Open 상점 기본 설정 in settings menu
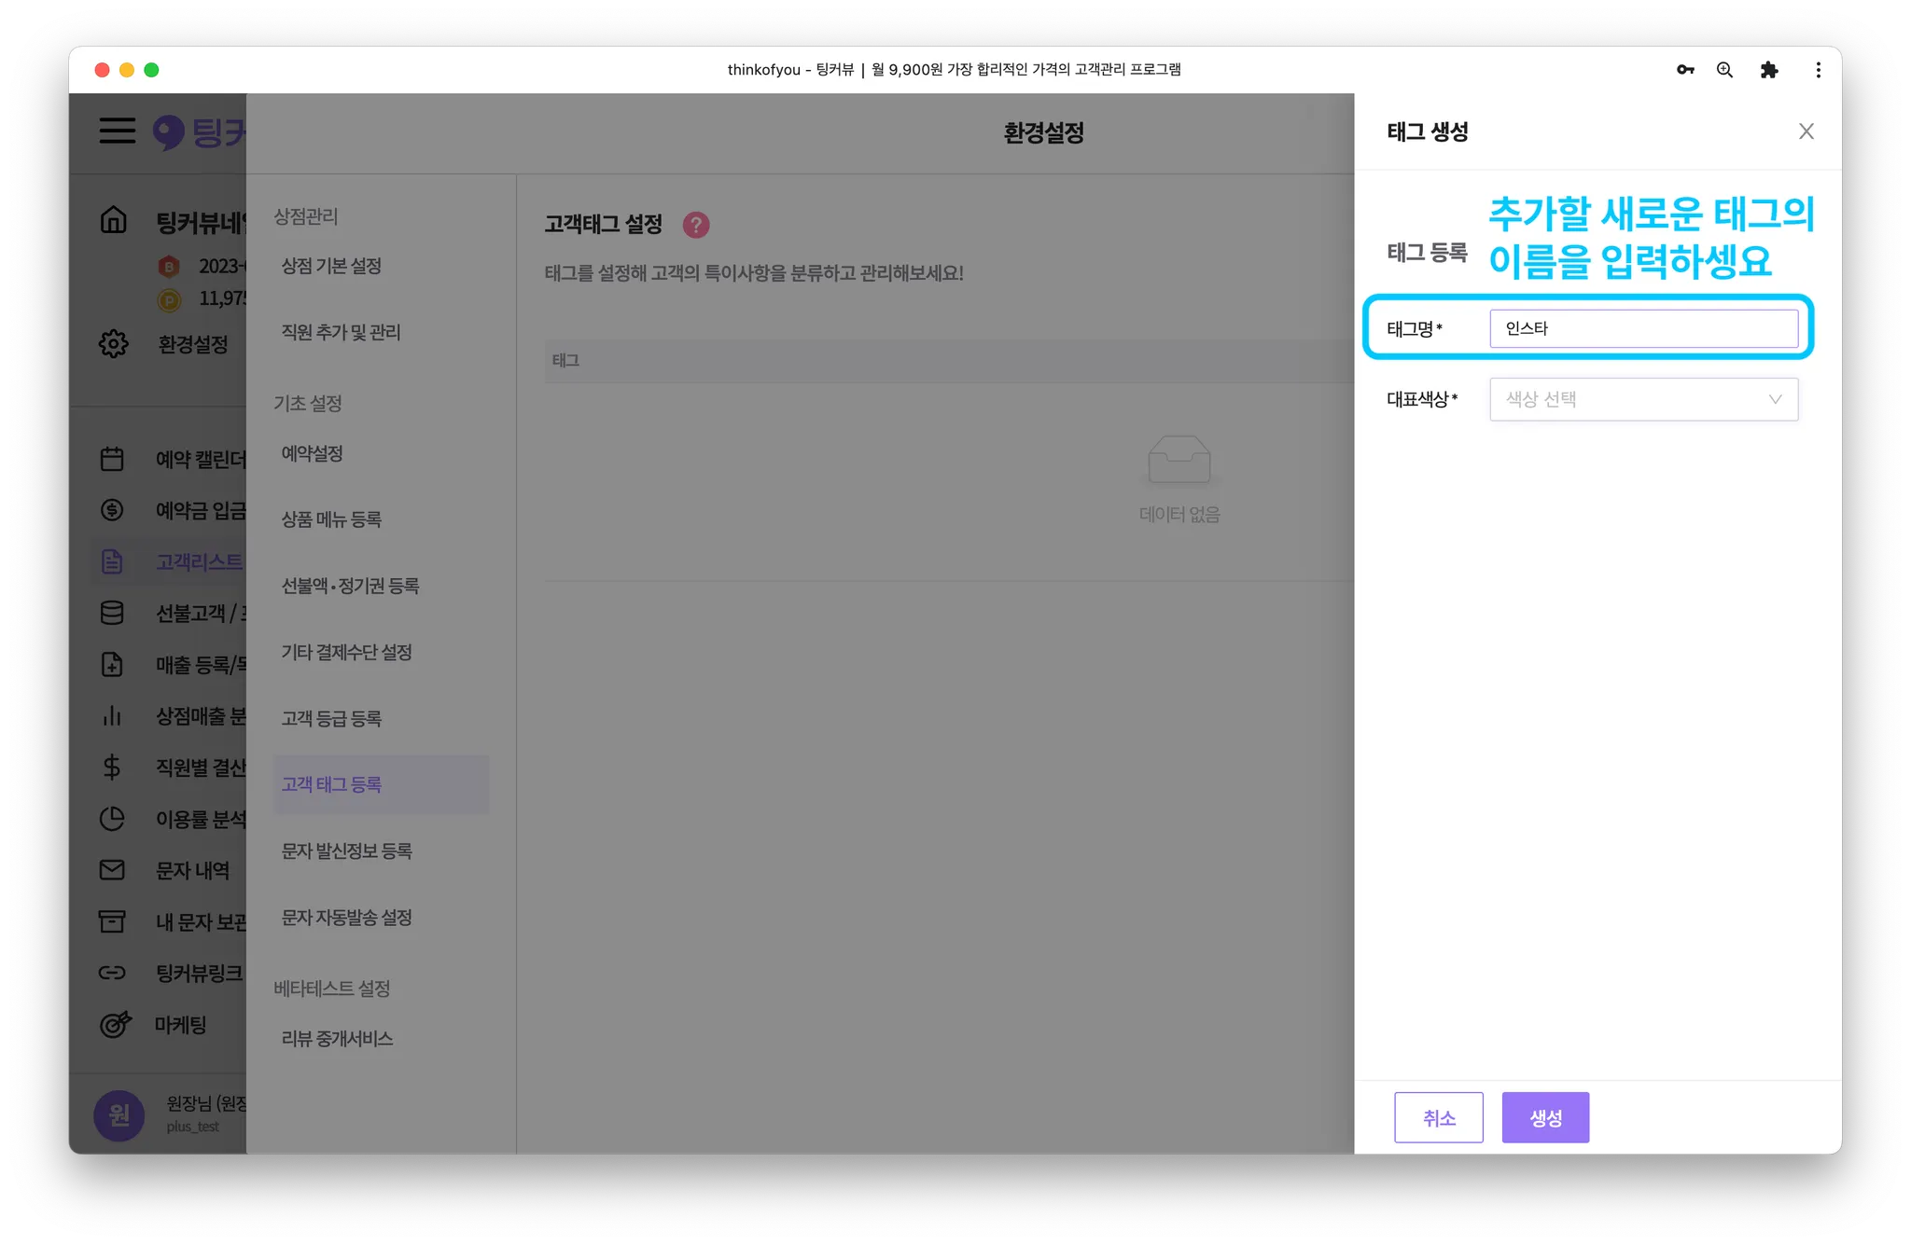This screenshot has height=1245, width=1911. click(x=332, y=266)
